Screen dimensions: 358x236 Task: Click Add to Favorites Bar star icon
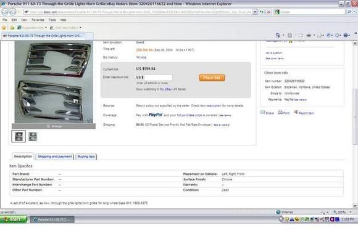tap(12, 28)
